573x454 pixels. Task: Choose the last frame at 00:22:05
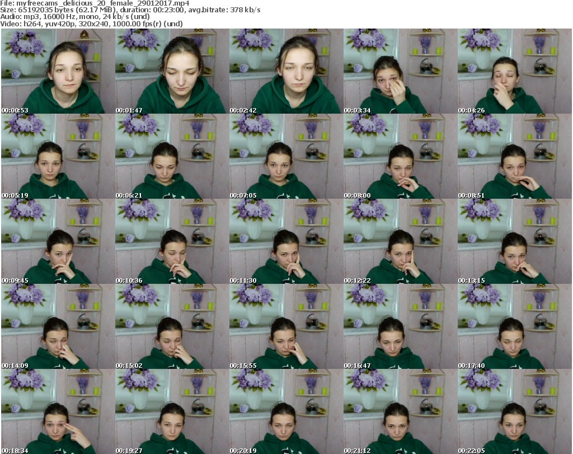(x=514, y=411)
